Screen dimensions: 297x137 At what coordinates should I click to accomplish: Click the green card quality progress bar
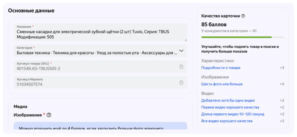tap(236, 37)
